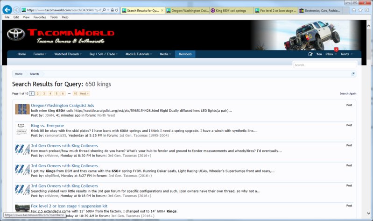Open the North West forum link
This screenshot has width=373, height=221.
click(x=106, y=115)
